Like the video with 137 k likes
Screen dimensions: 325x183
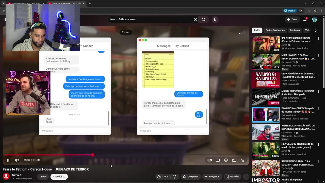pyautogui.click(x=162, y=177)
